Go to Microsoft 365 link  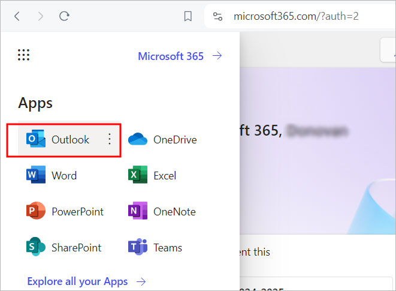[171, 56]
